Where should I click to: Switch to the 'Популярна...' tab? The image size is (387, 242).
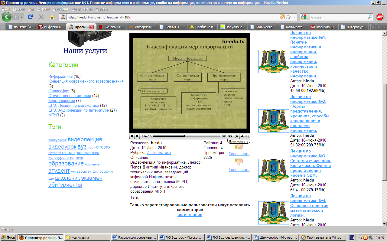pyautogui.click(x=233, y=27)
